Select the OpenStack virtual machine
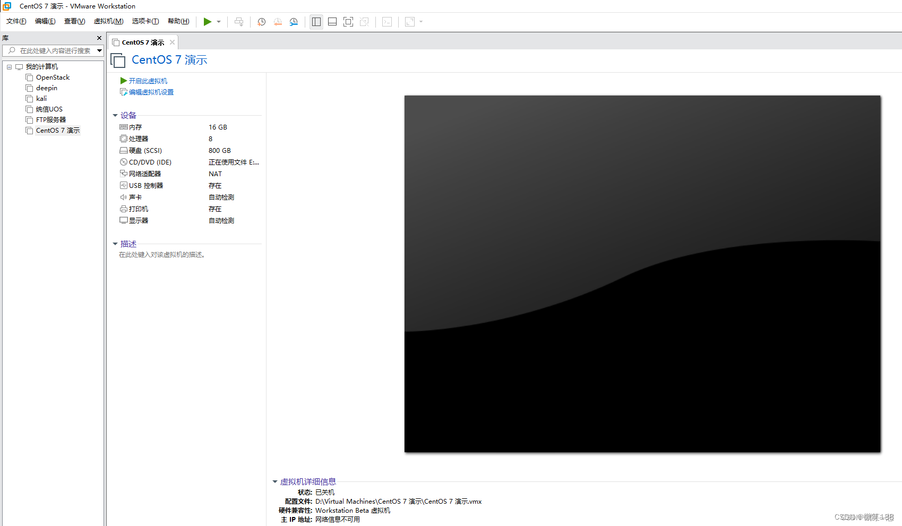This screenshot has height=526, width=902. coord(53,77)
